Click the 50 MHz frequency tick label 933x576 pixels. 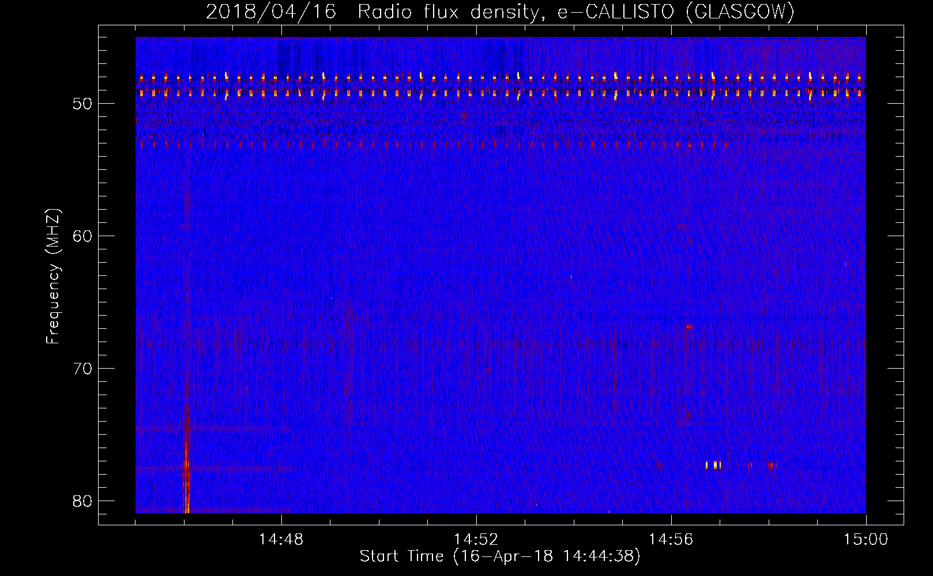(x=82, y=104)
